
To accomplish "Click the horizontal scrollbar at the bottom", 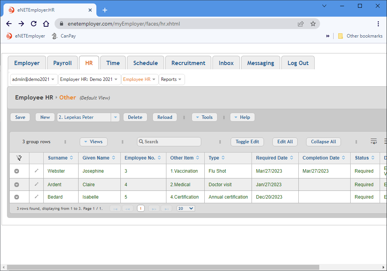I will [x=163, y=267].
